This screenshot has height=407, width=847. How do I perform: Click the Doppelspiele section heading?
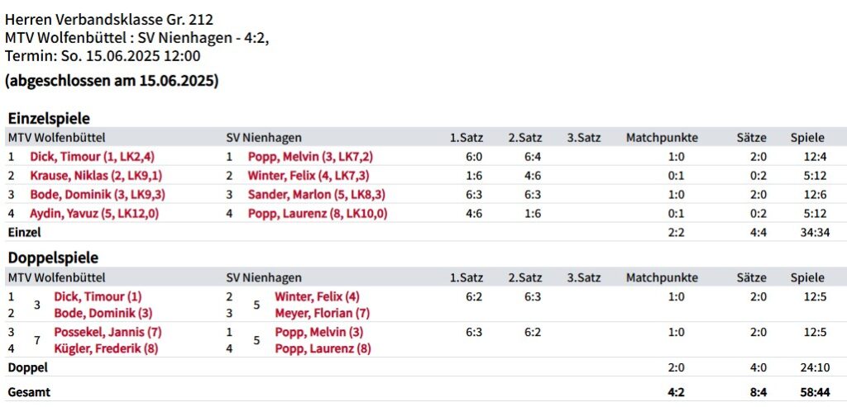pyautogui.click(x=52, y=258)
